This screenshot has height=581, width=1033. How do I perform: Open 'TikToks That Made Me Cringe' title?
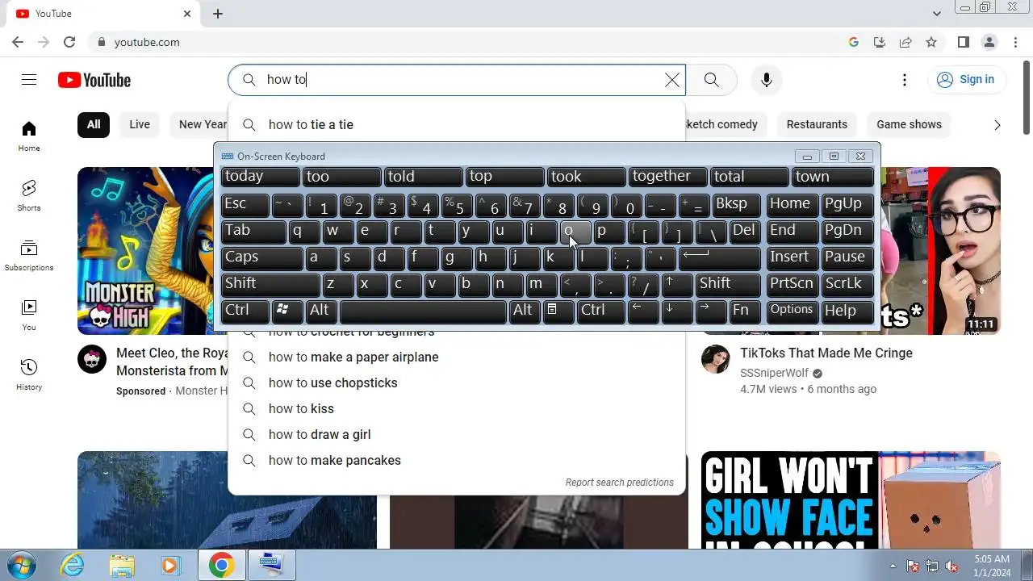pyautogui.click(x=826, y=353)
